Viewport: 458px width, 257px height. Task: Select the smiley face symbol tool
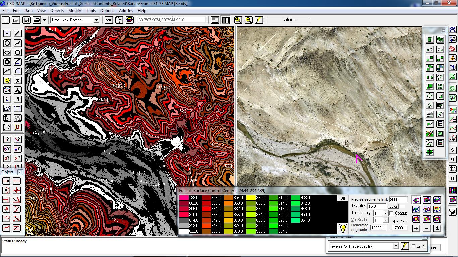[x=7, y=81]
